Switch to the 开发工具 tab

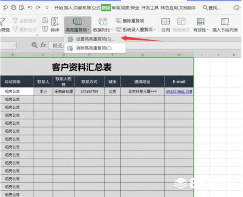(x=150, y=8)
